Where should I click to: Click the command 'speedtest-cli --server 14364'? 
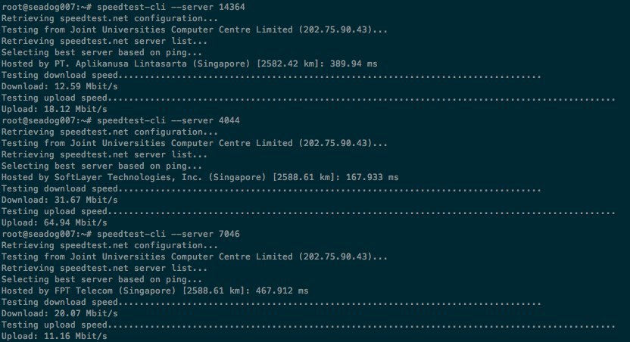[171, 7]
